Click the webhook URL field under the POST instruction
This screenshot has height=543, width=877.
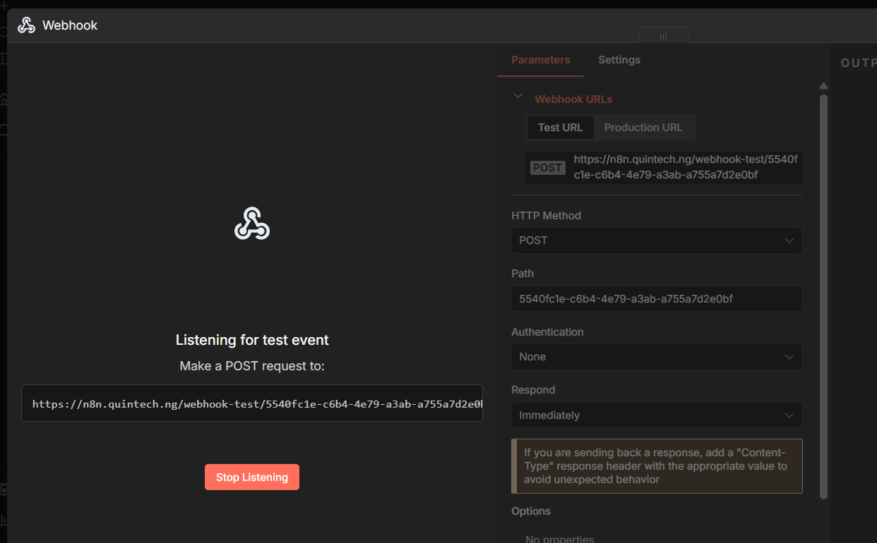252,403
